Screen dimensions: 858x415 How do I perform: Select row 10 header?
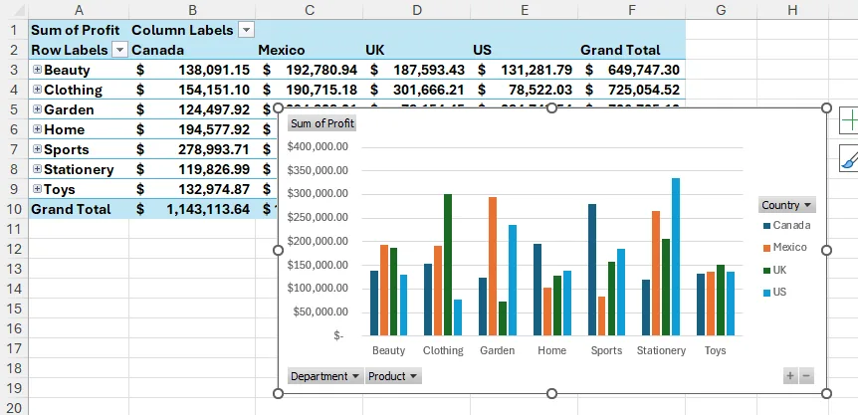click(14, 209)
